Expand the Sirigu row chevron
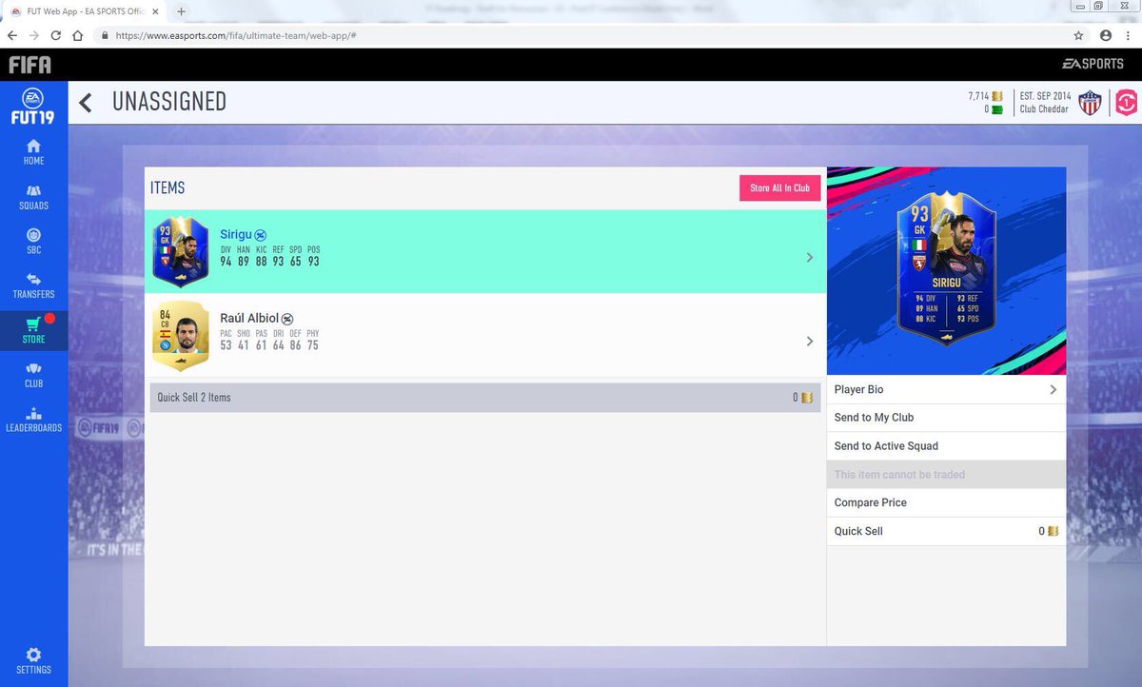 tap(810, 257)
